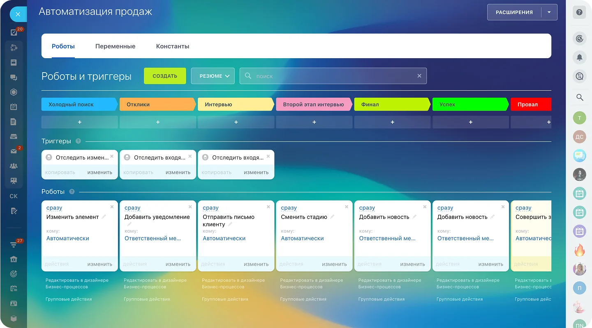
Task: Click изменить on first trigger card
Action: coord(99,173)
